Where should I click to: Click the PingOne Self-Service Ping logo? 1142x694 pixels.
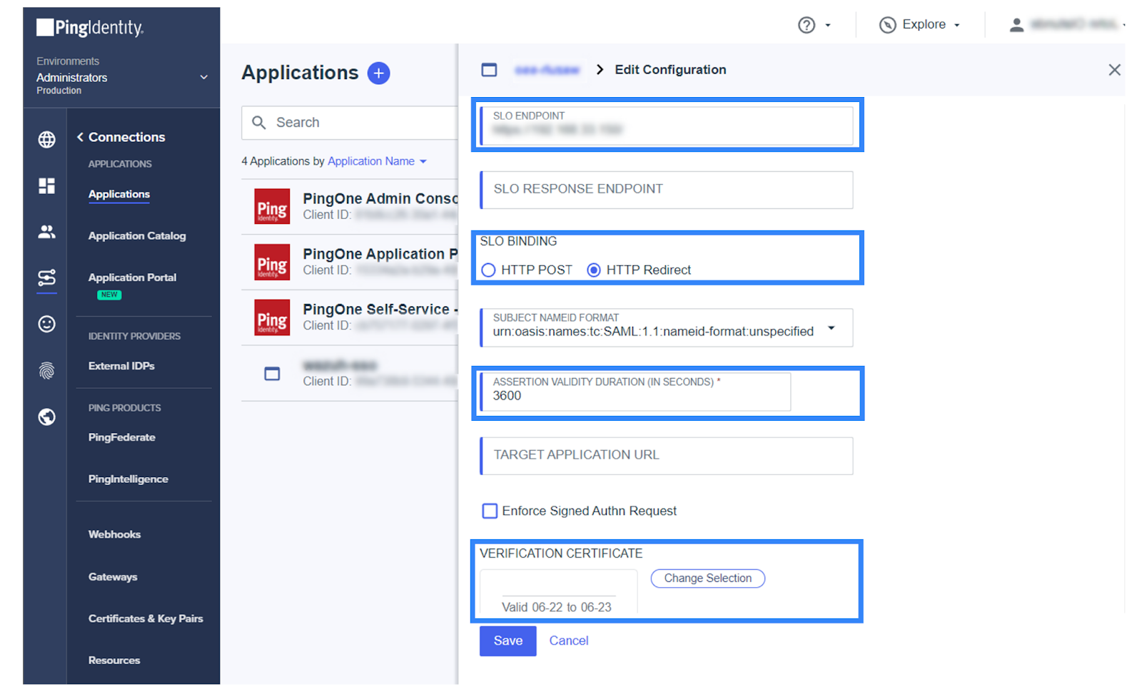pyautogui.click(x=272, y=317)
